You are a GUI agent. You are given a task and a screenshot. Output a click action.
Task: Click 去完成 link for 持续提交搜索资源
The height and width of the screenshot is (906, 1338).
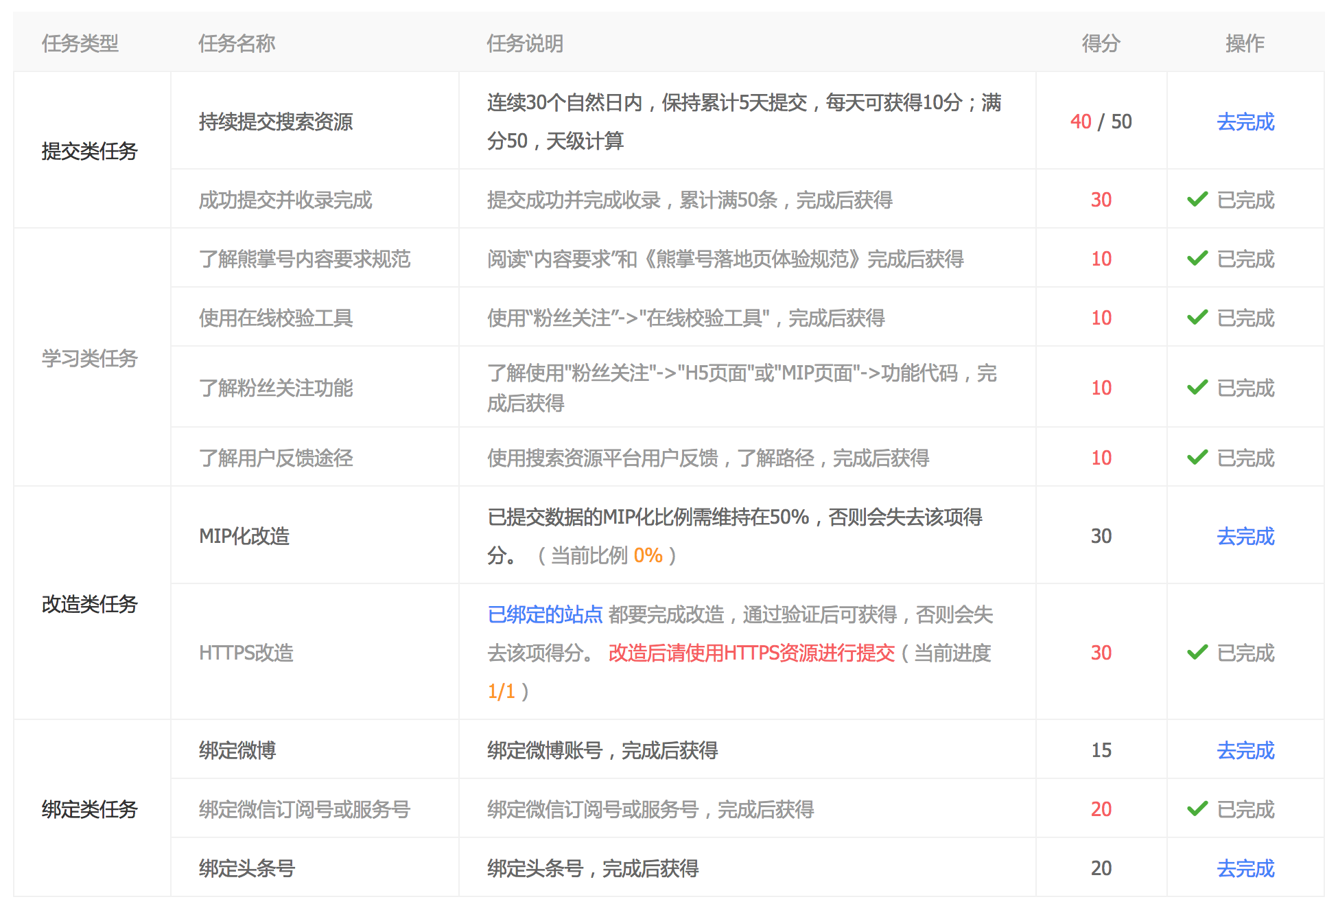pyautogui.click(x=1245, y=121)
